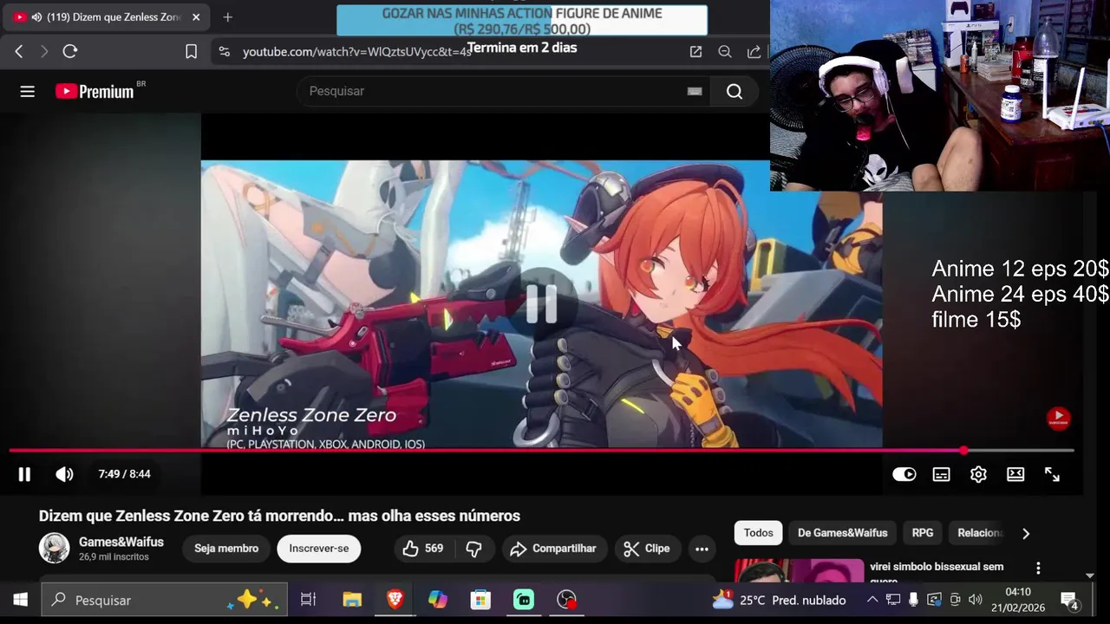This screenshot has width=1110, height=624.
Task: Show more chips with the right chevron
Action: 1026,533
